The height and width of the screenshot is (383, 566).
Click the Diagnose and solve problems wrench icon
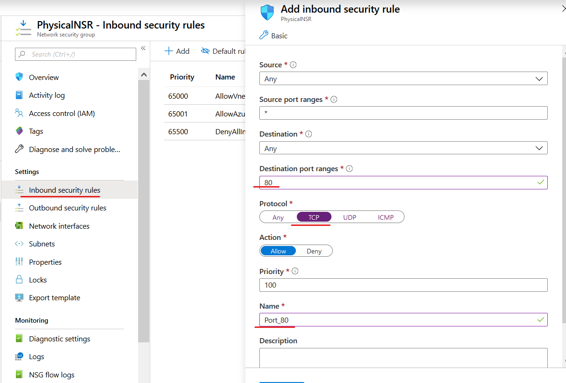[x=19, y=149]
